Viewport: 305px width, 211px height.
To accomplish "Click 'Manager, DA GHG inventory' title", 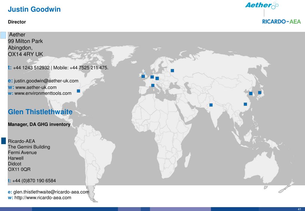I will (x=39, y=125).
